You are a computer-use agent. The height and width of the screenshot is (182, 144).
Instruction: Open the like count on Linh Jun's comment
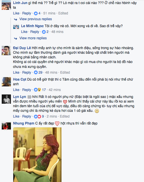click(37, 13)
